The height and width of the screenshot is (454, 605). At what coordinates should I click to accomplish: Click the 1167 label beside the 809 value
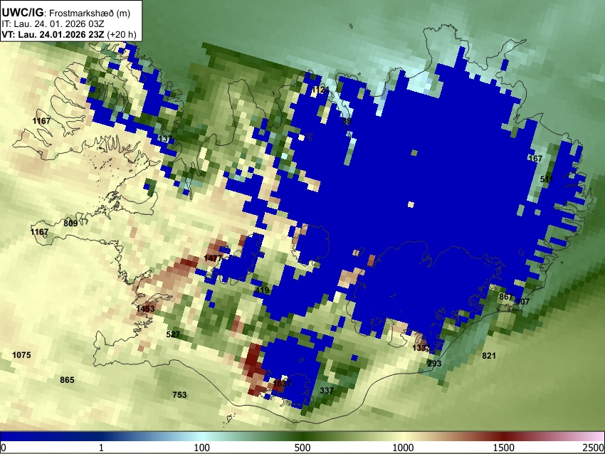pyautogui.click(x=39, y=232)
